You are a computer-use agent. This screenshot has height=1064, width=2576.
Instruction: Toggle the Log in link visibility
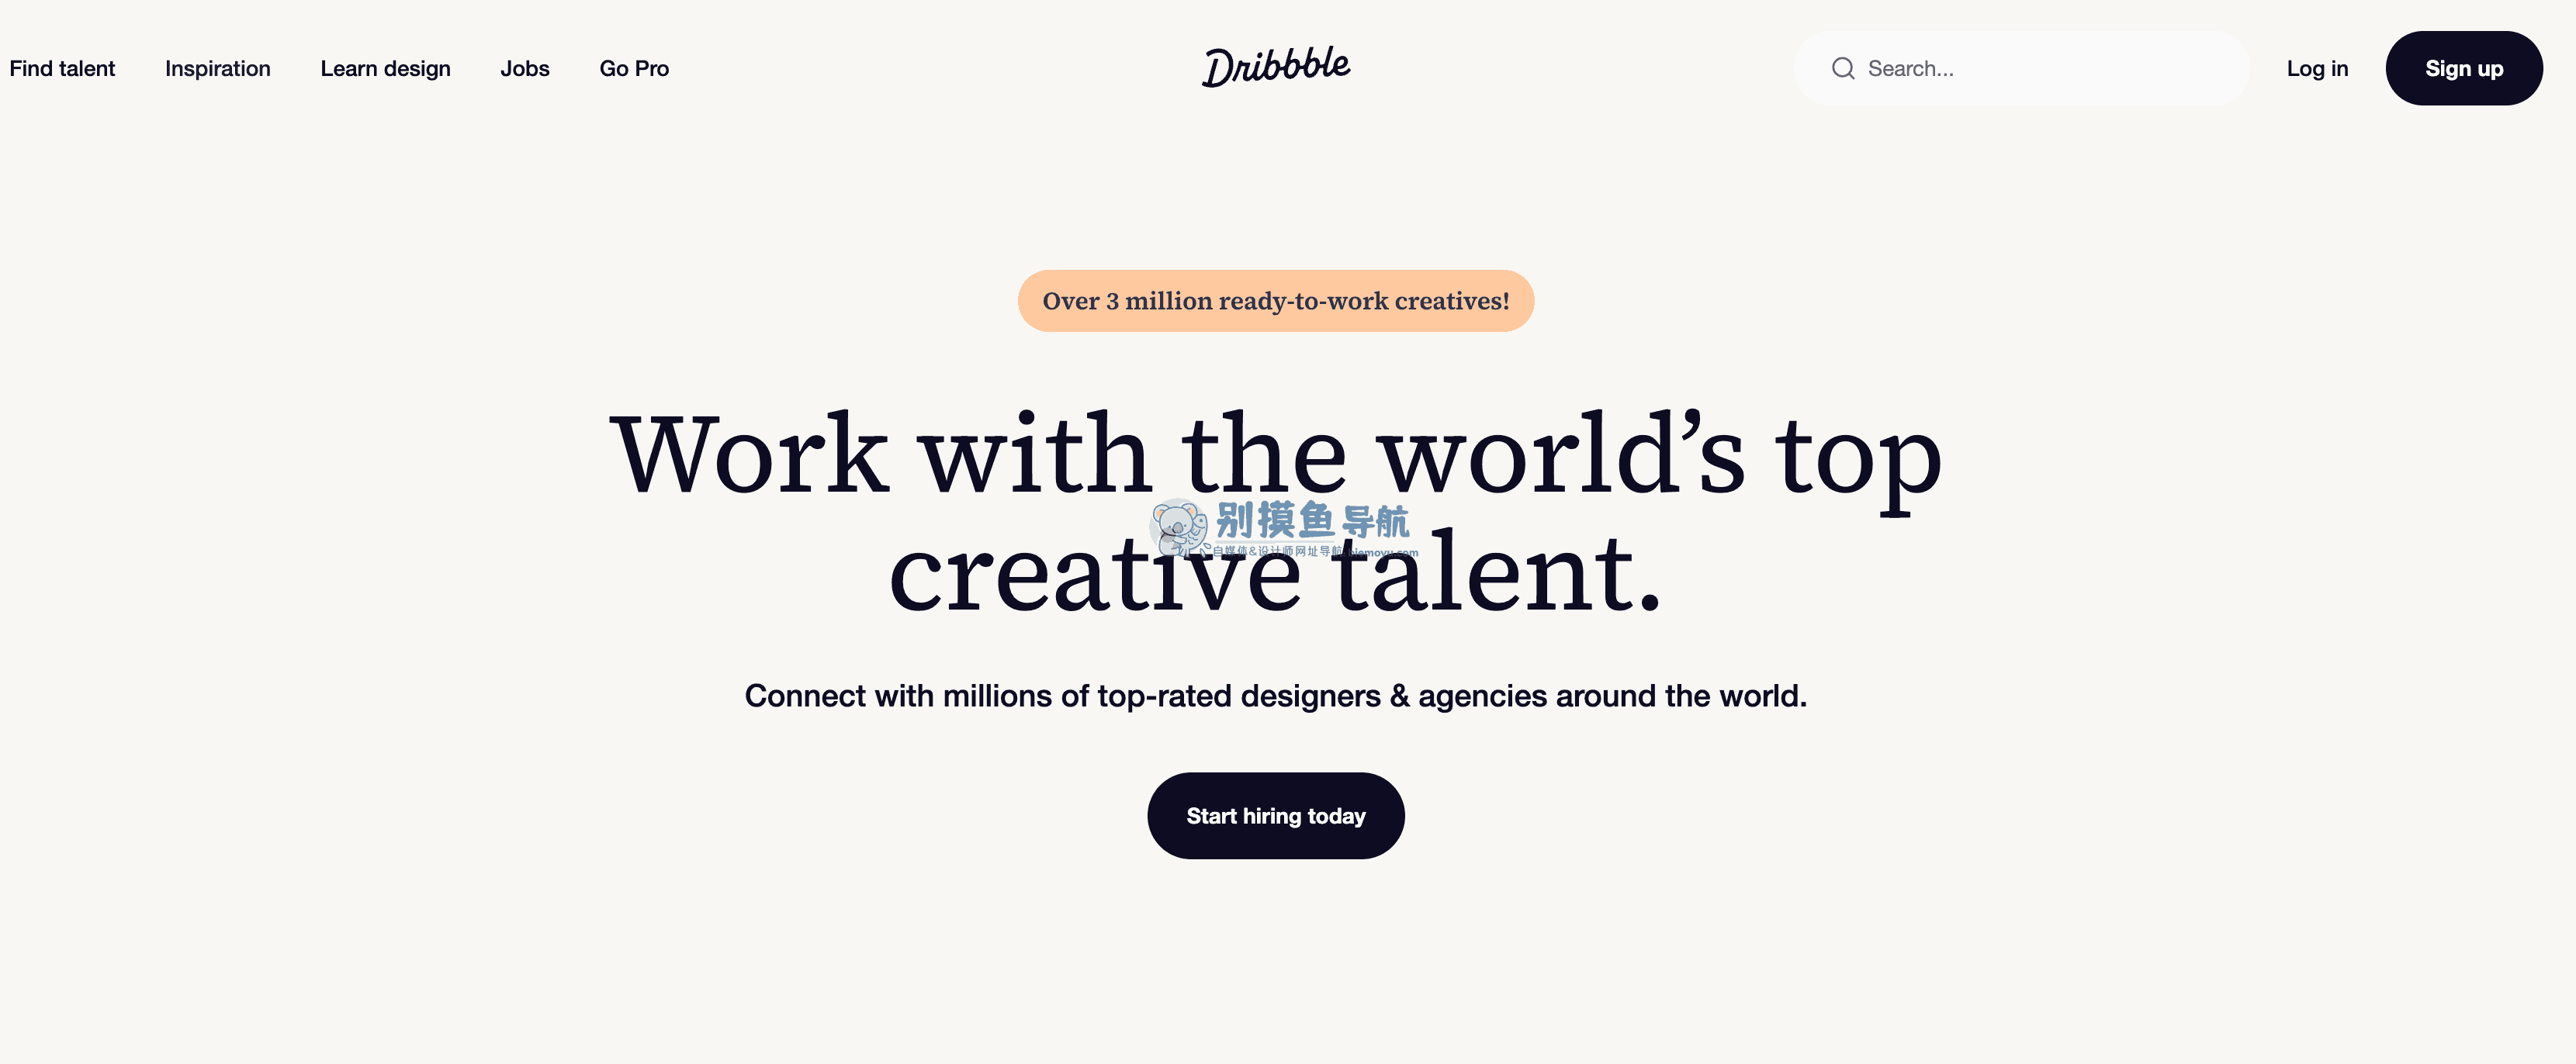pyautogui.click(x=2316, y=67)
